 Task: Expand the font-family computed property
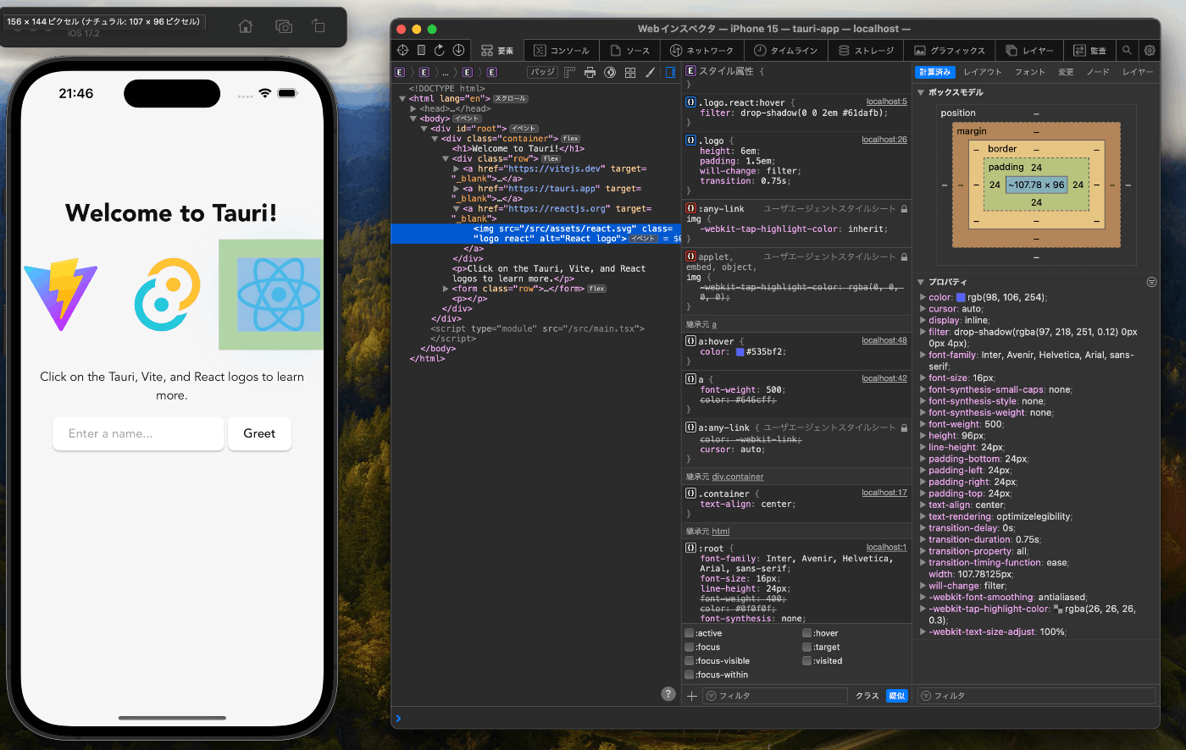923,356
